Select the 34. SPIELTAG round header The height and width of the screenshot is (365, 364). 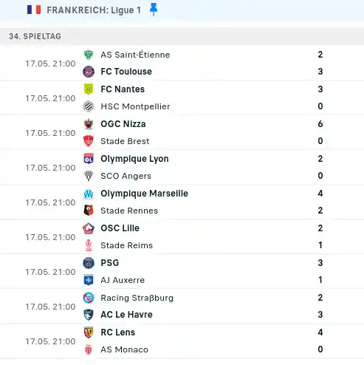click(x=35, y=36)
